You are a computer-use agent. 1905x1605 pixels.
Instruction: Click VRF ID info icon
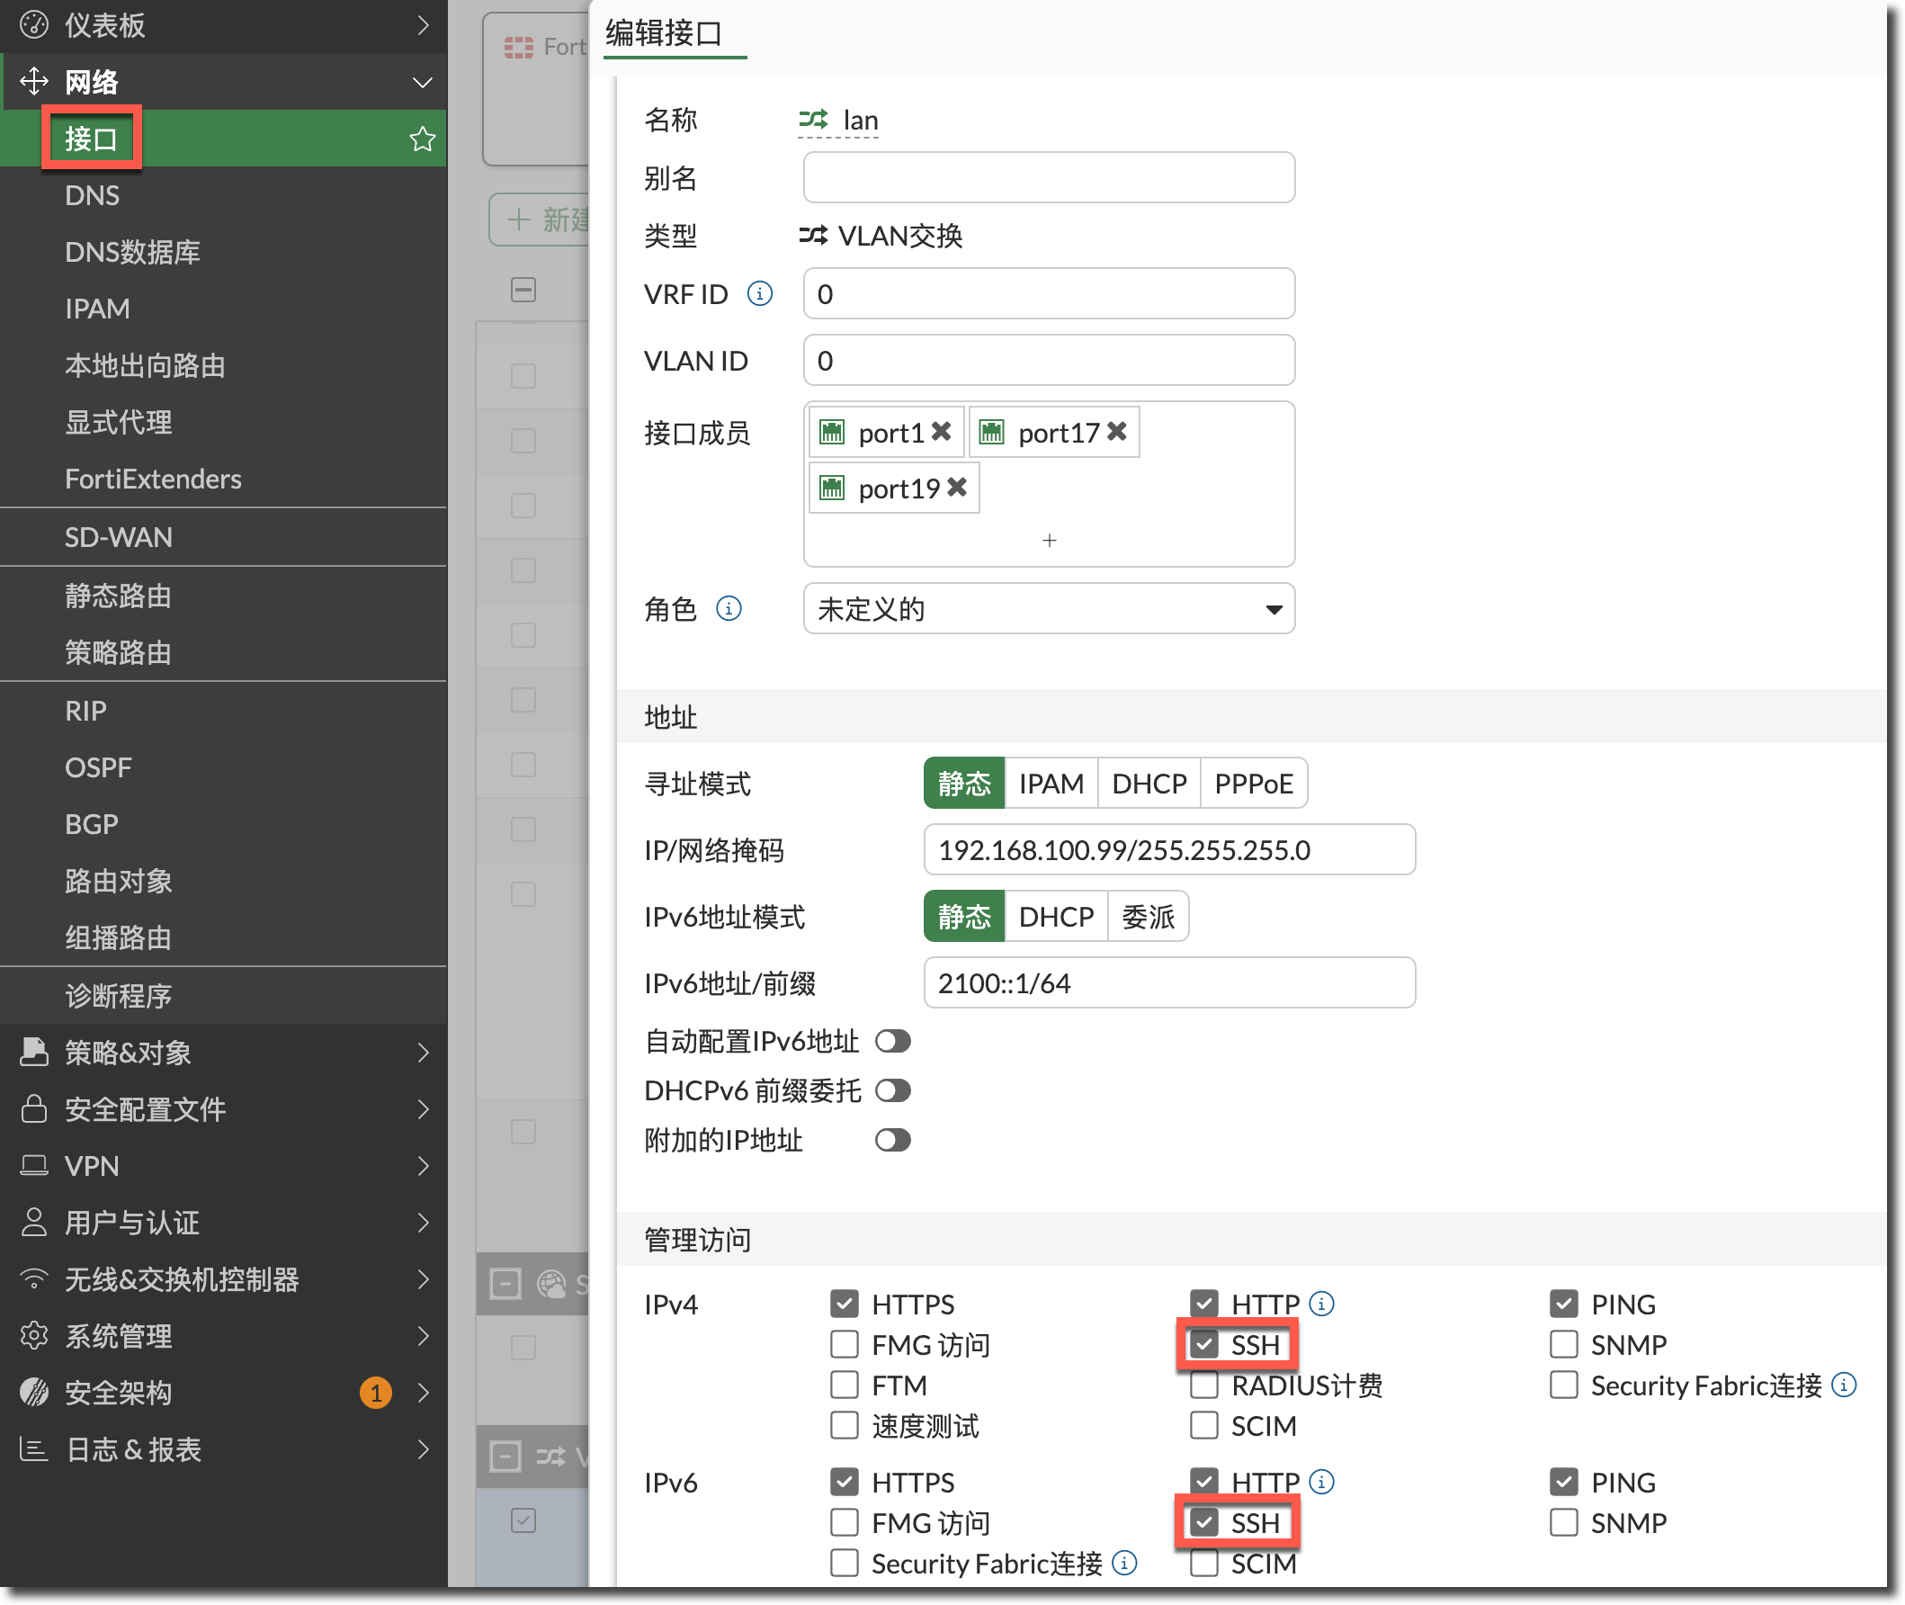point(760,294)
